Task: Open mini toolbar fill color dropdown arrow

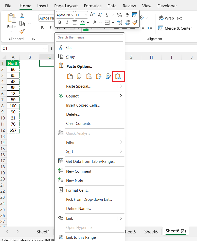Action: pyautogui.click(x=88, y=23)
